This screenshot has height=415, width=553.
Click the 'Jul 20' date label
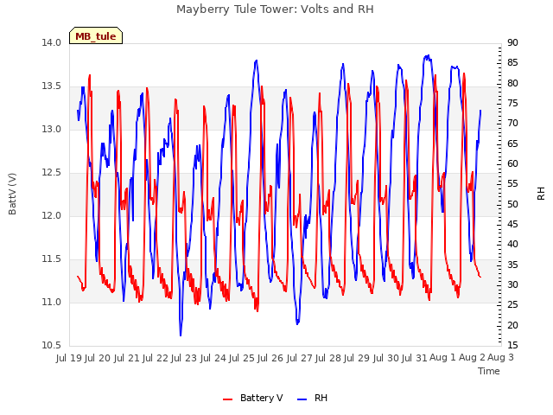[98, 358]
